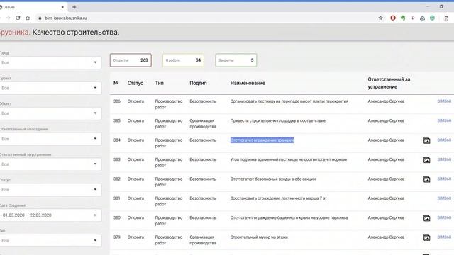Click the Тип column header

[x=159, y=83]
